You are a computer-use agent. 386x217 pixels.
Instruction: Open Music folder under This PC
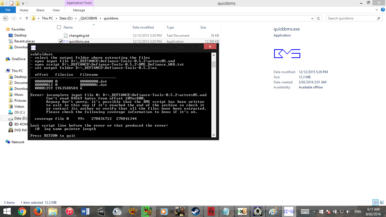pyautogui.click(x=19, y=95)
